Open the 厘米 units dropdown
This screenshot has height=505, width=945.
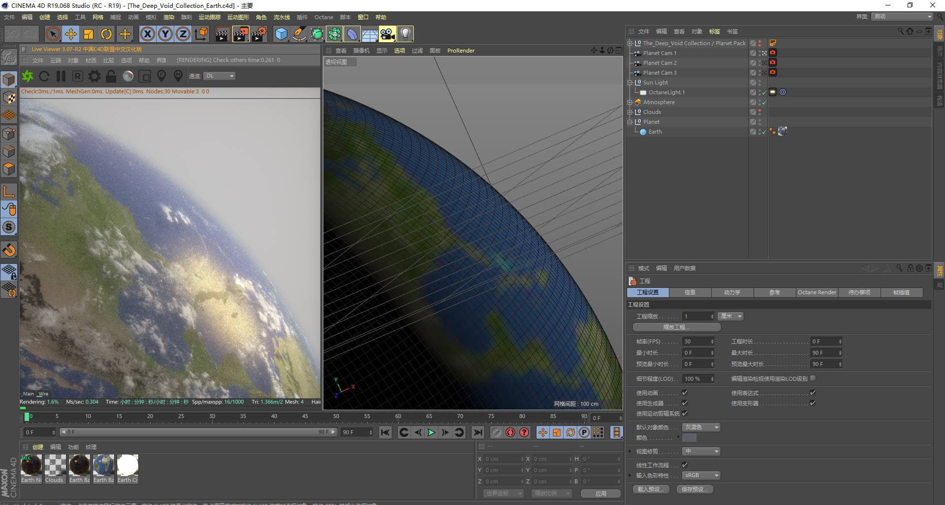[730, 316]
